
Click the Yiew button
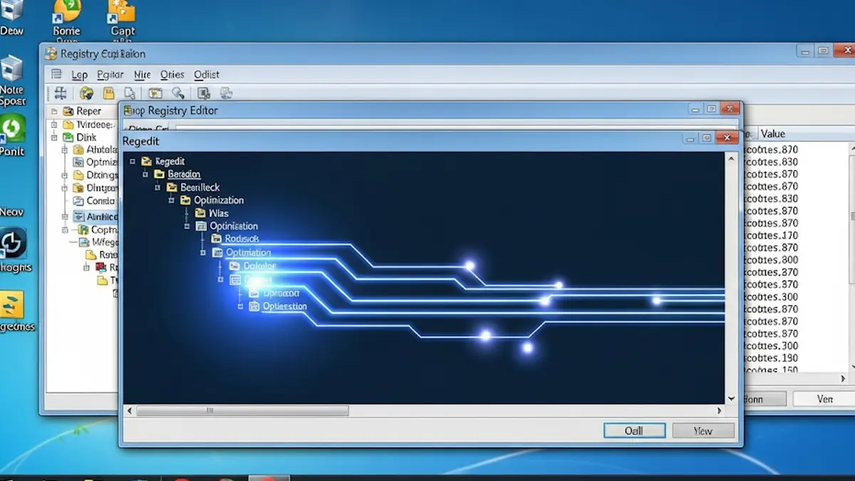coord(703,430)
